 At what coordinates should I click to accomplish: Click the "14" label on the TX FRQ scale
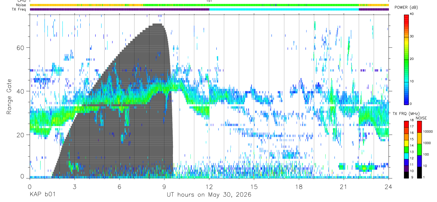click(x=412, y=146)
